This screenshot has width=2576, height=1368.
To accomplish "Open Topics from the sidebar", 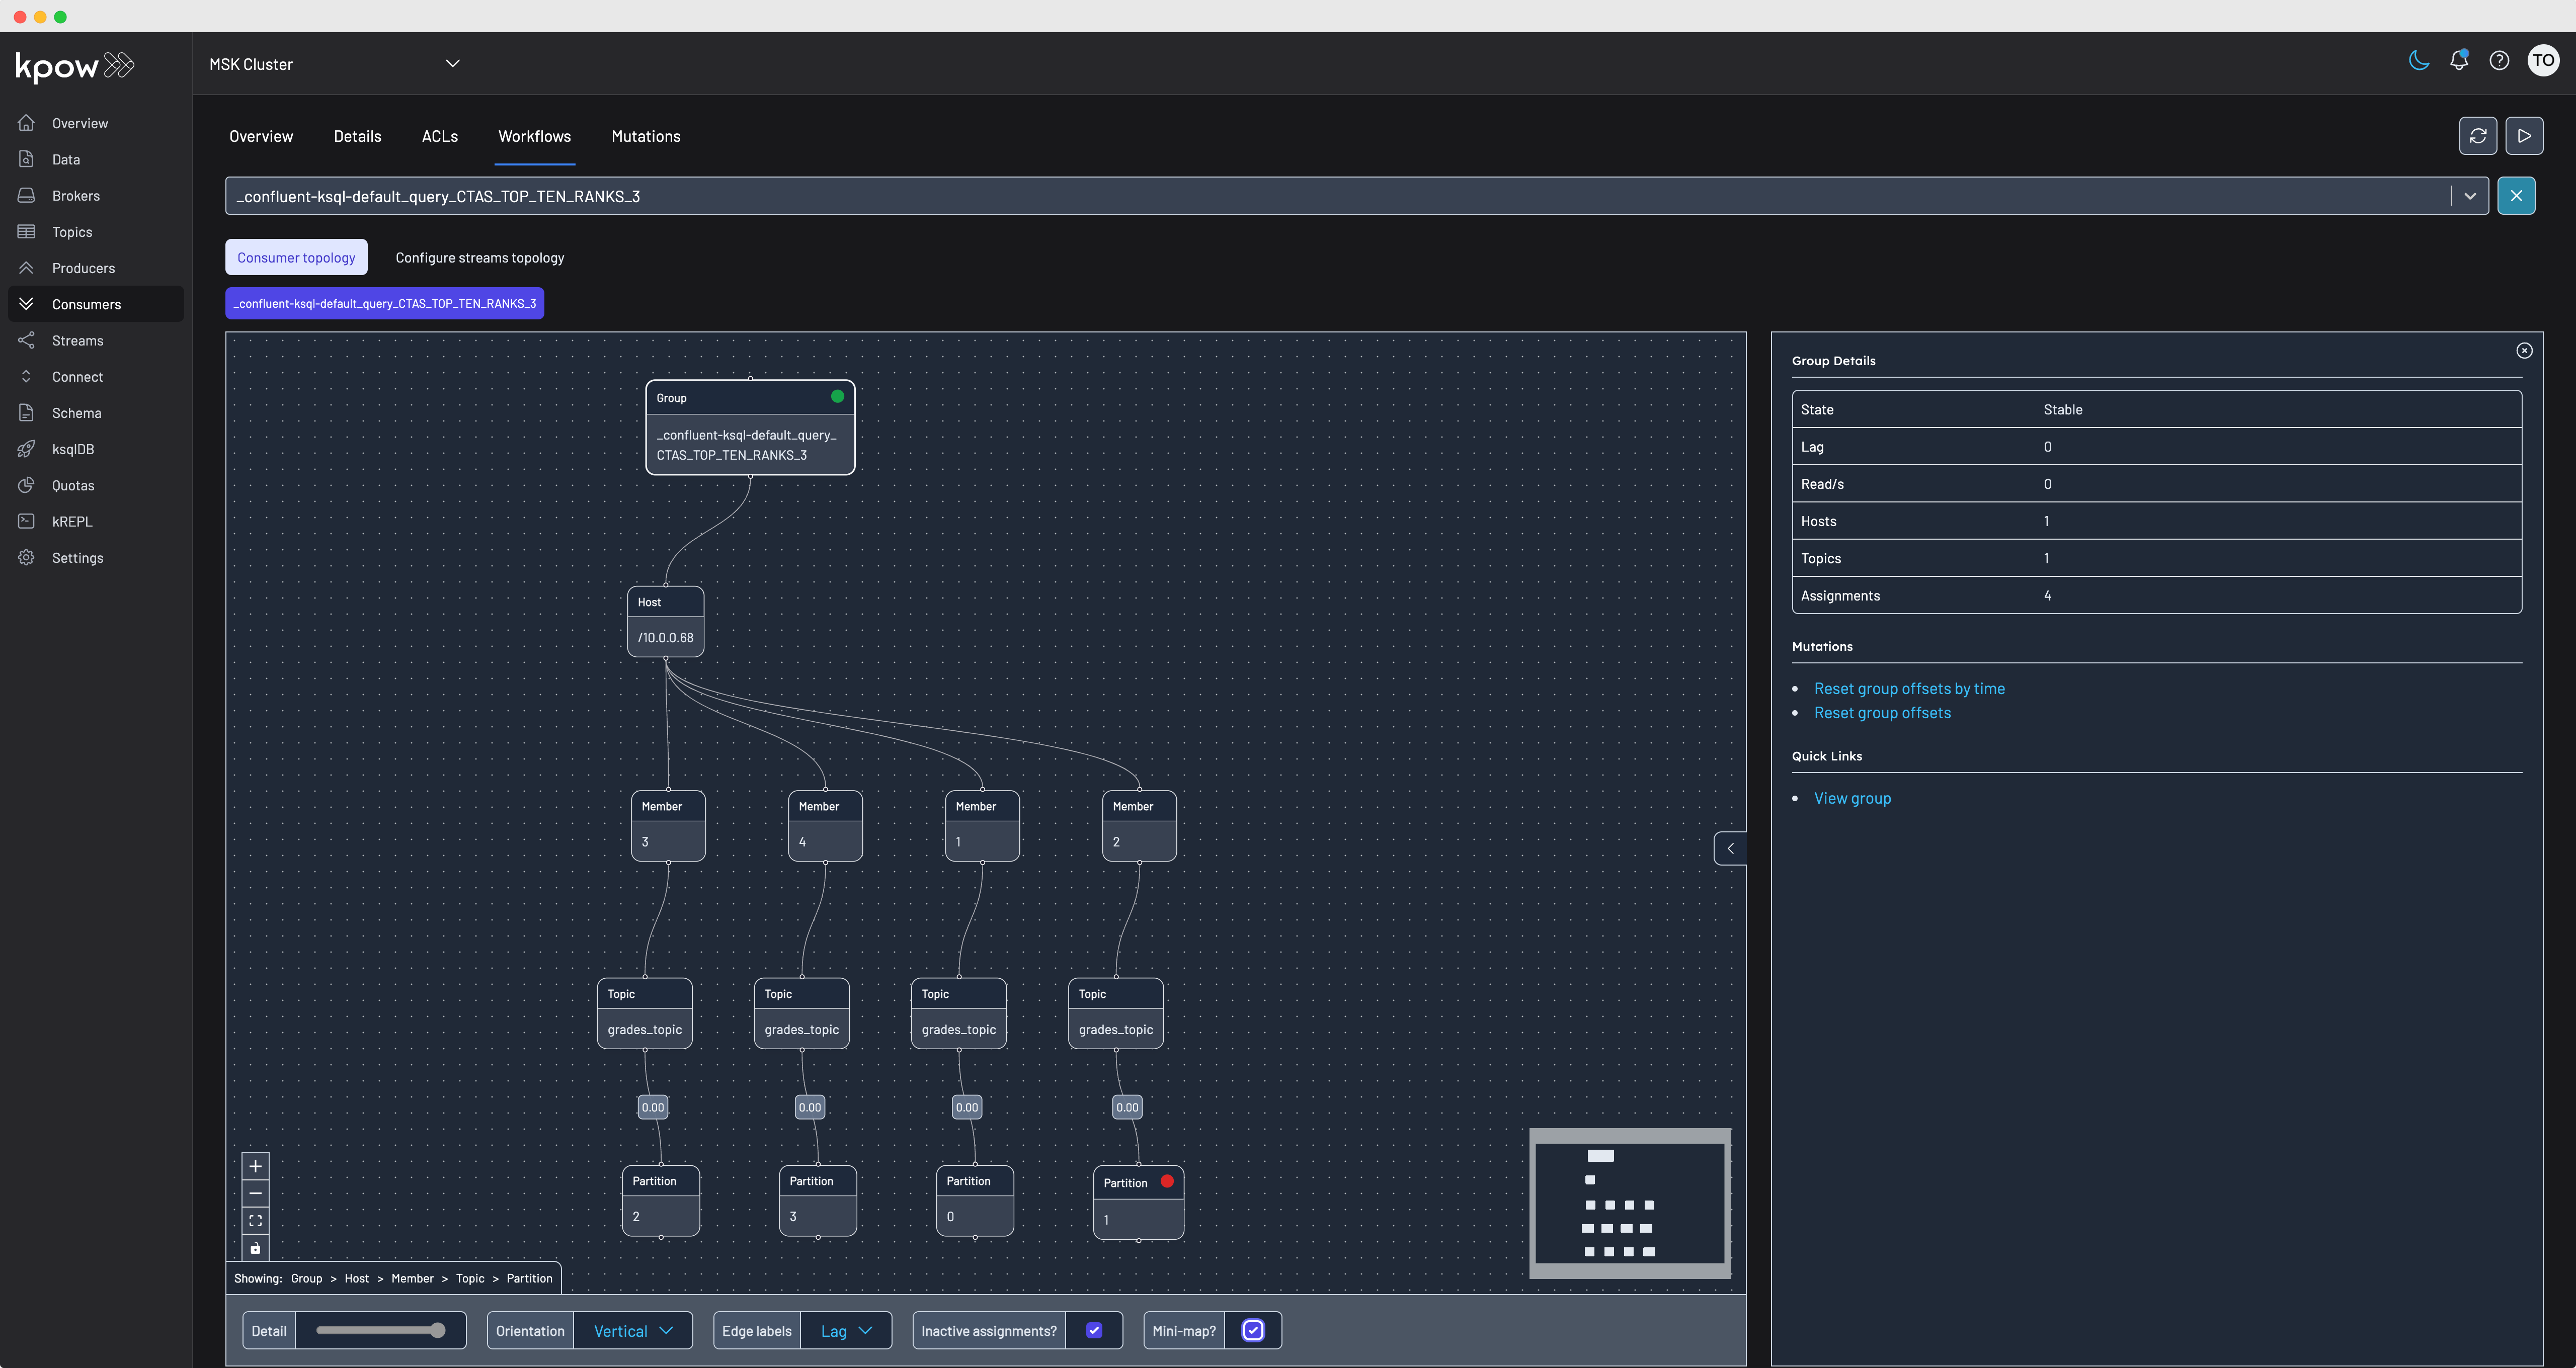I will (x=96, y=232).
